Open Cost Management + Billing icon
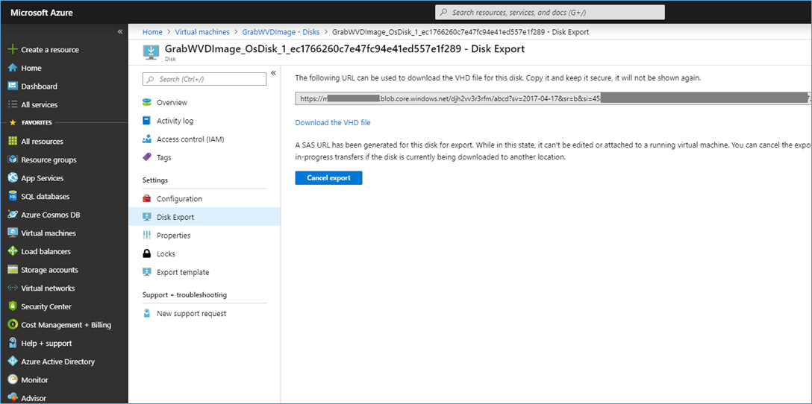Image resolution: width=812 pixels, height=404 pixels. click(13, 325)
